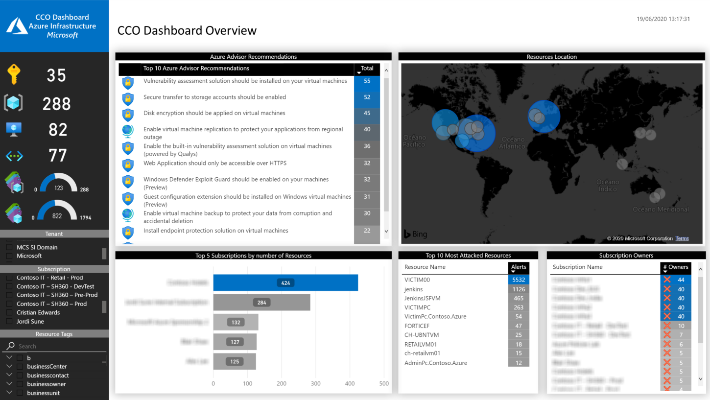Click the globe icon for virtual machine backup
The image size is (710, 400).
[x=128, y=215]
